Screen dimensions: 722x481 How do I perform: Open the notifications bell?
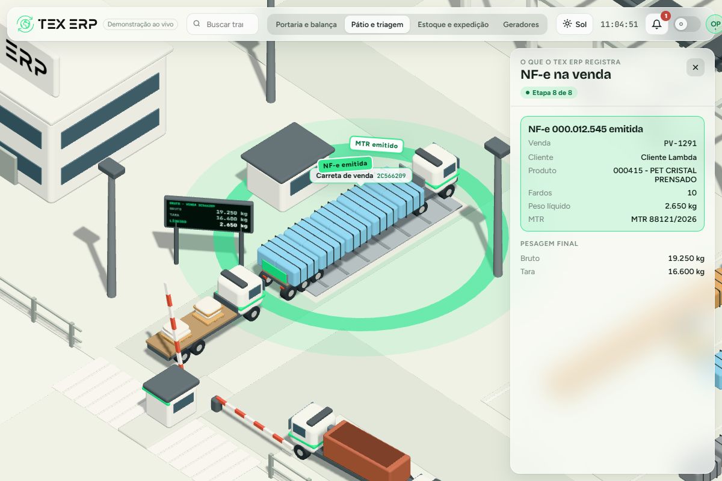tap(656, 24)
